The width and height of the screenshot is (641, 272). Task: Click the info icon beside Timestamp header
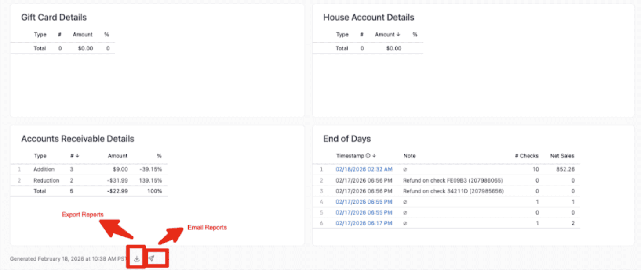click(368, 156)
